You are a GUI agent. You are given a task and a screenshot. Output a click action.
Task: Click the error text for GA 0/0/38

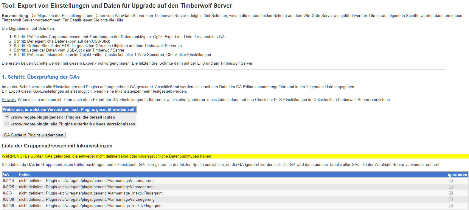point(87,200)
